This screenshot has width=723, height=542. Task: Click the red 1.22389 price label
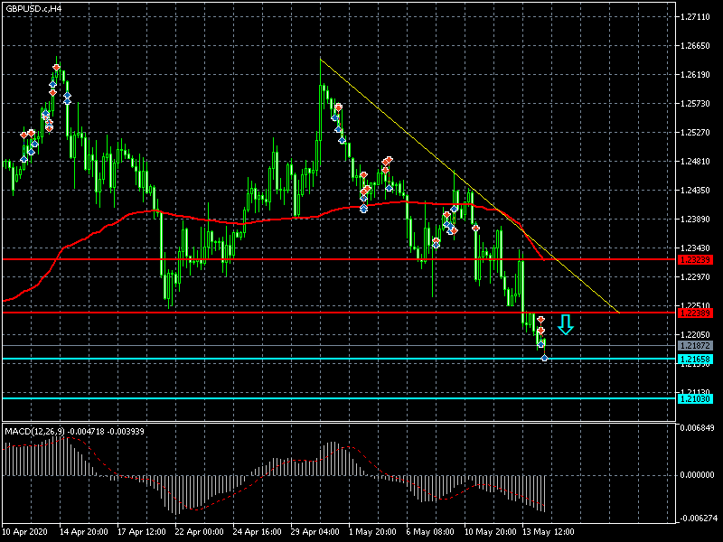[x=694, y=313]
